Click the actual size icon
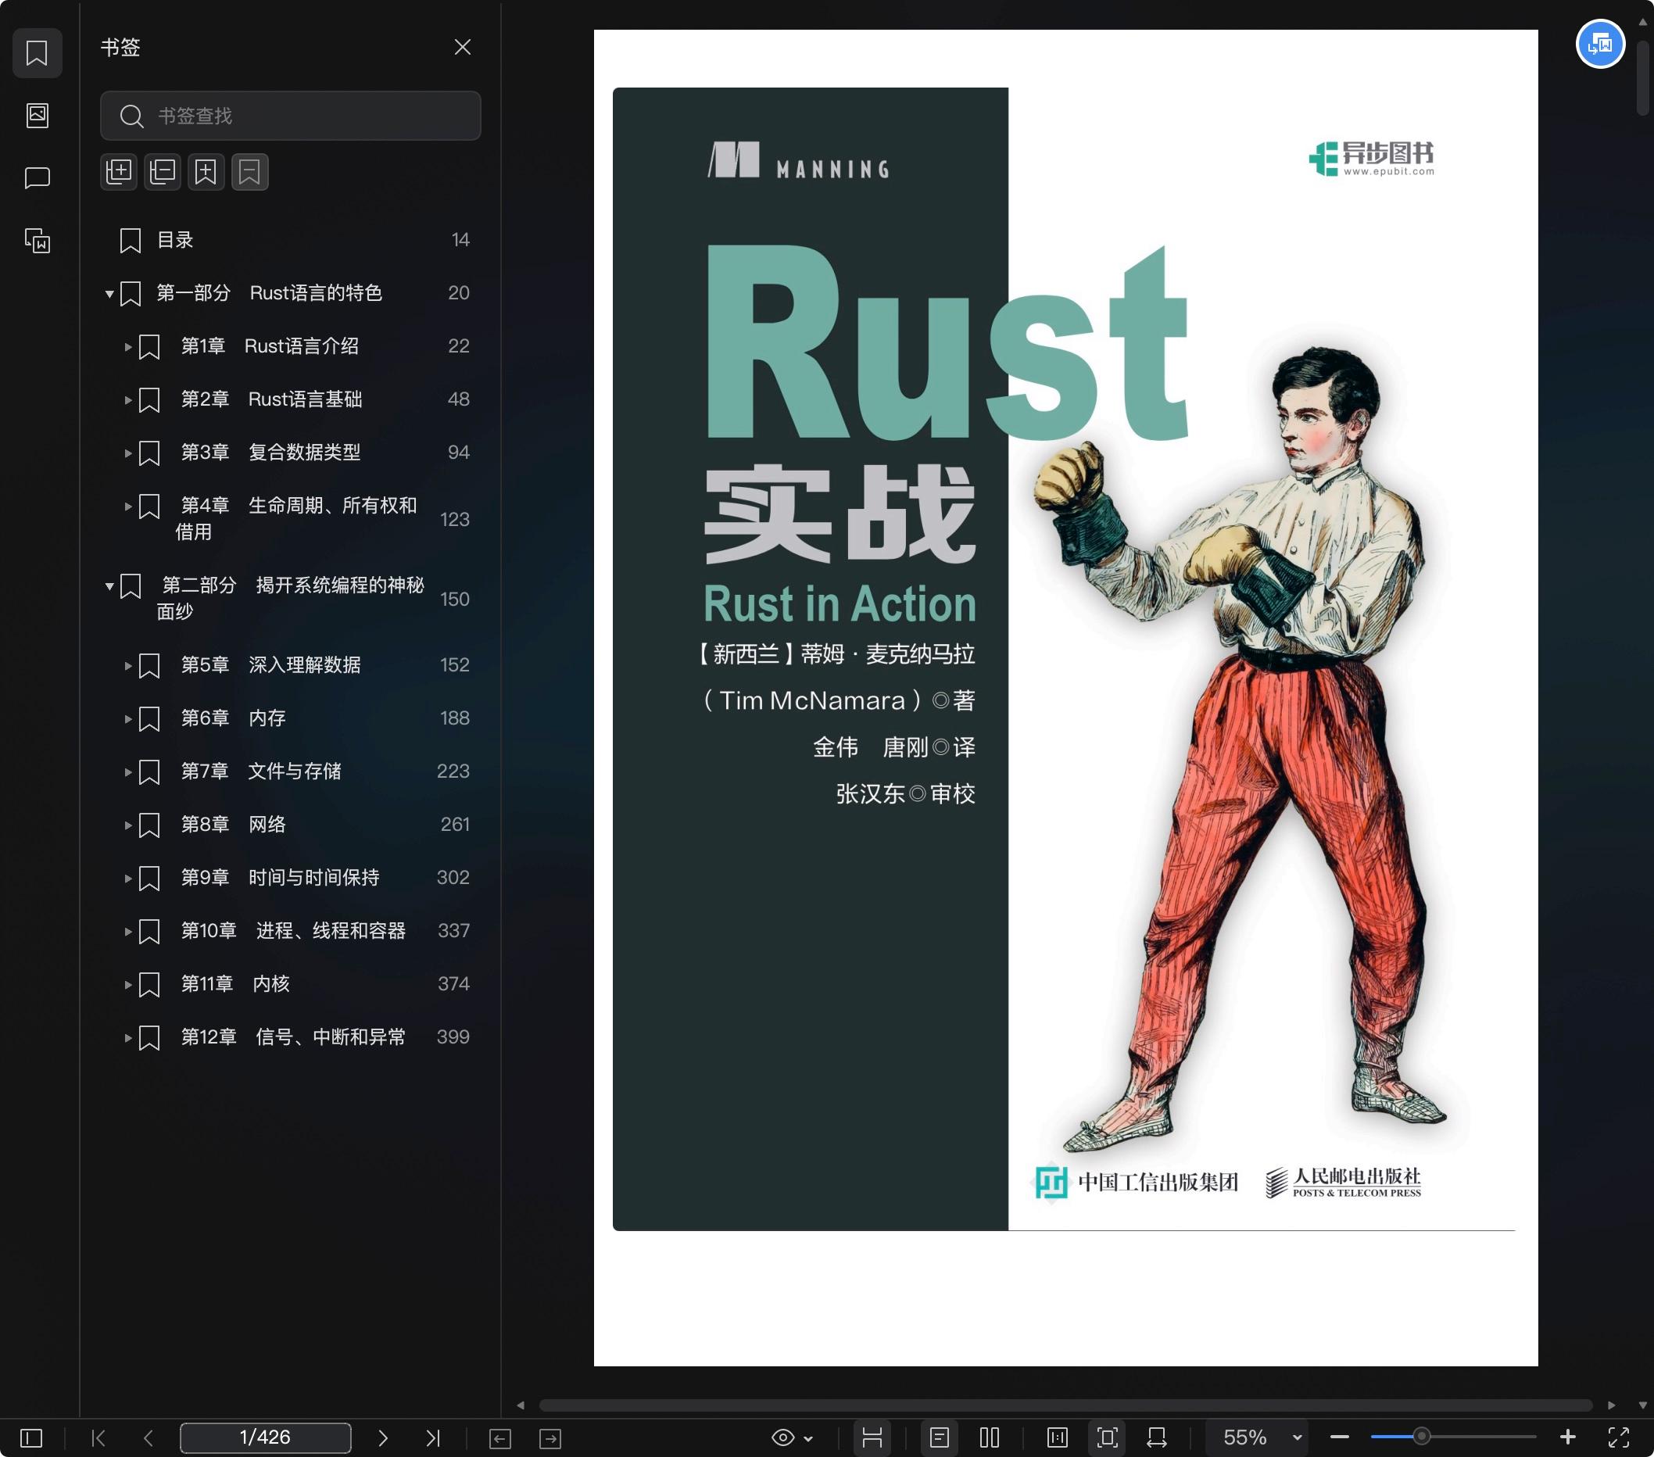Screen dimensions: 1654x1457 (1058, 1437)
